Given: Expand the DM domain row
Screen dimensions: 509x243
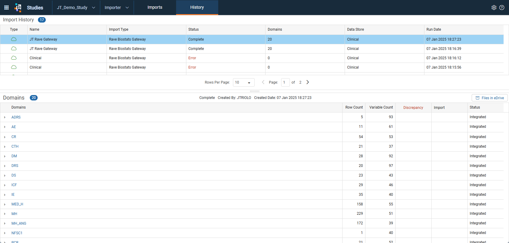Looking at the screenshot, I should pos(5,156).
